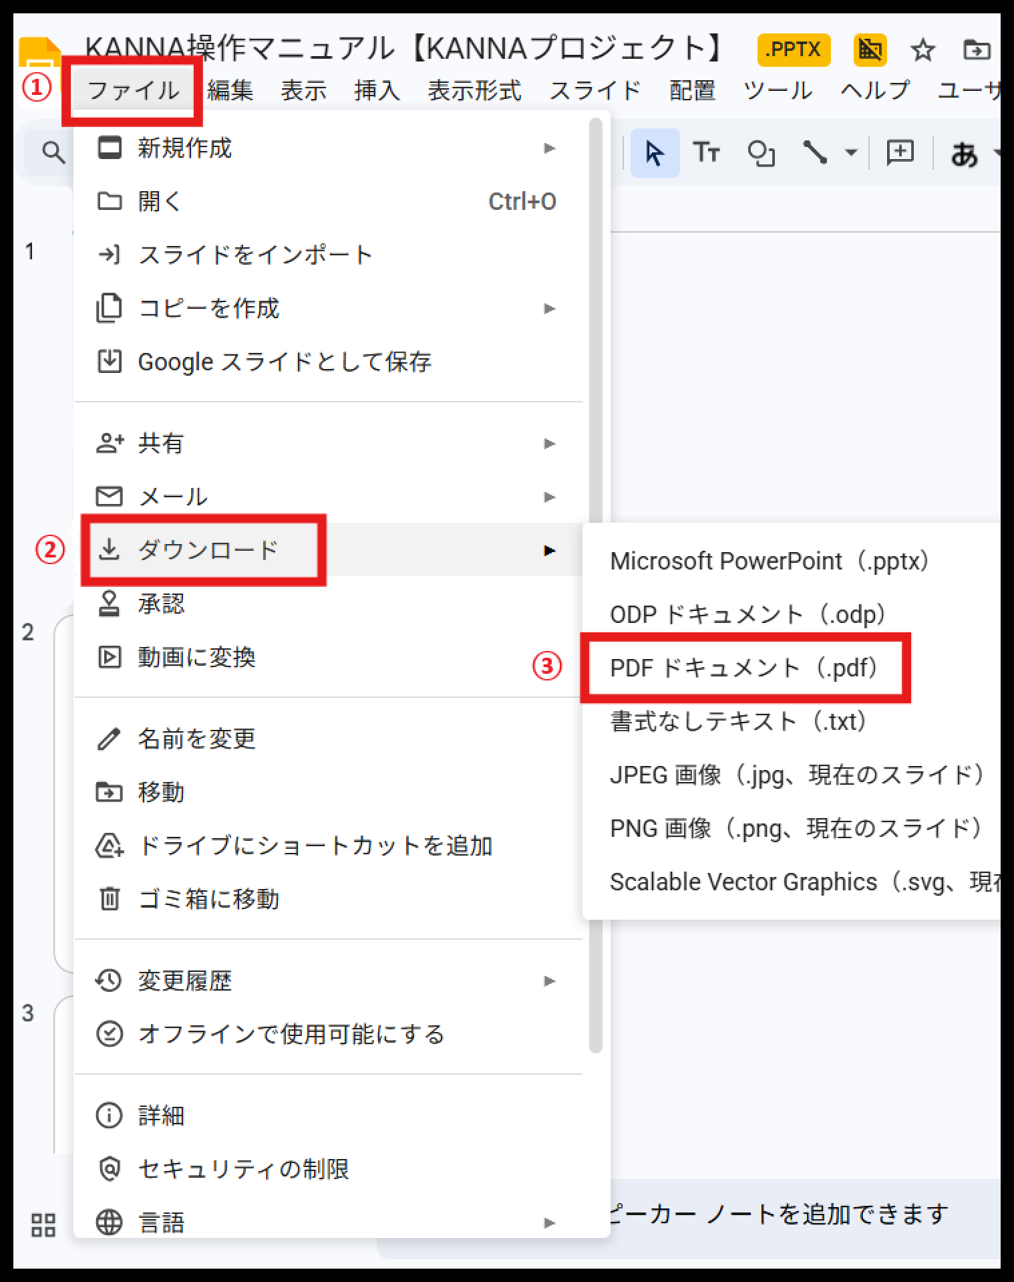
Task: Open the ヘルプ menu
Action: click(x=875, y=90)
